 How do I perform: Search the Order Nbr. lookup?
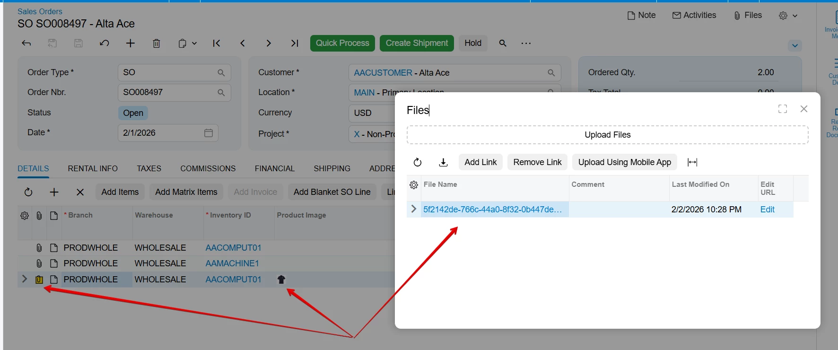pos(221,93)
